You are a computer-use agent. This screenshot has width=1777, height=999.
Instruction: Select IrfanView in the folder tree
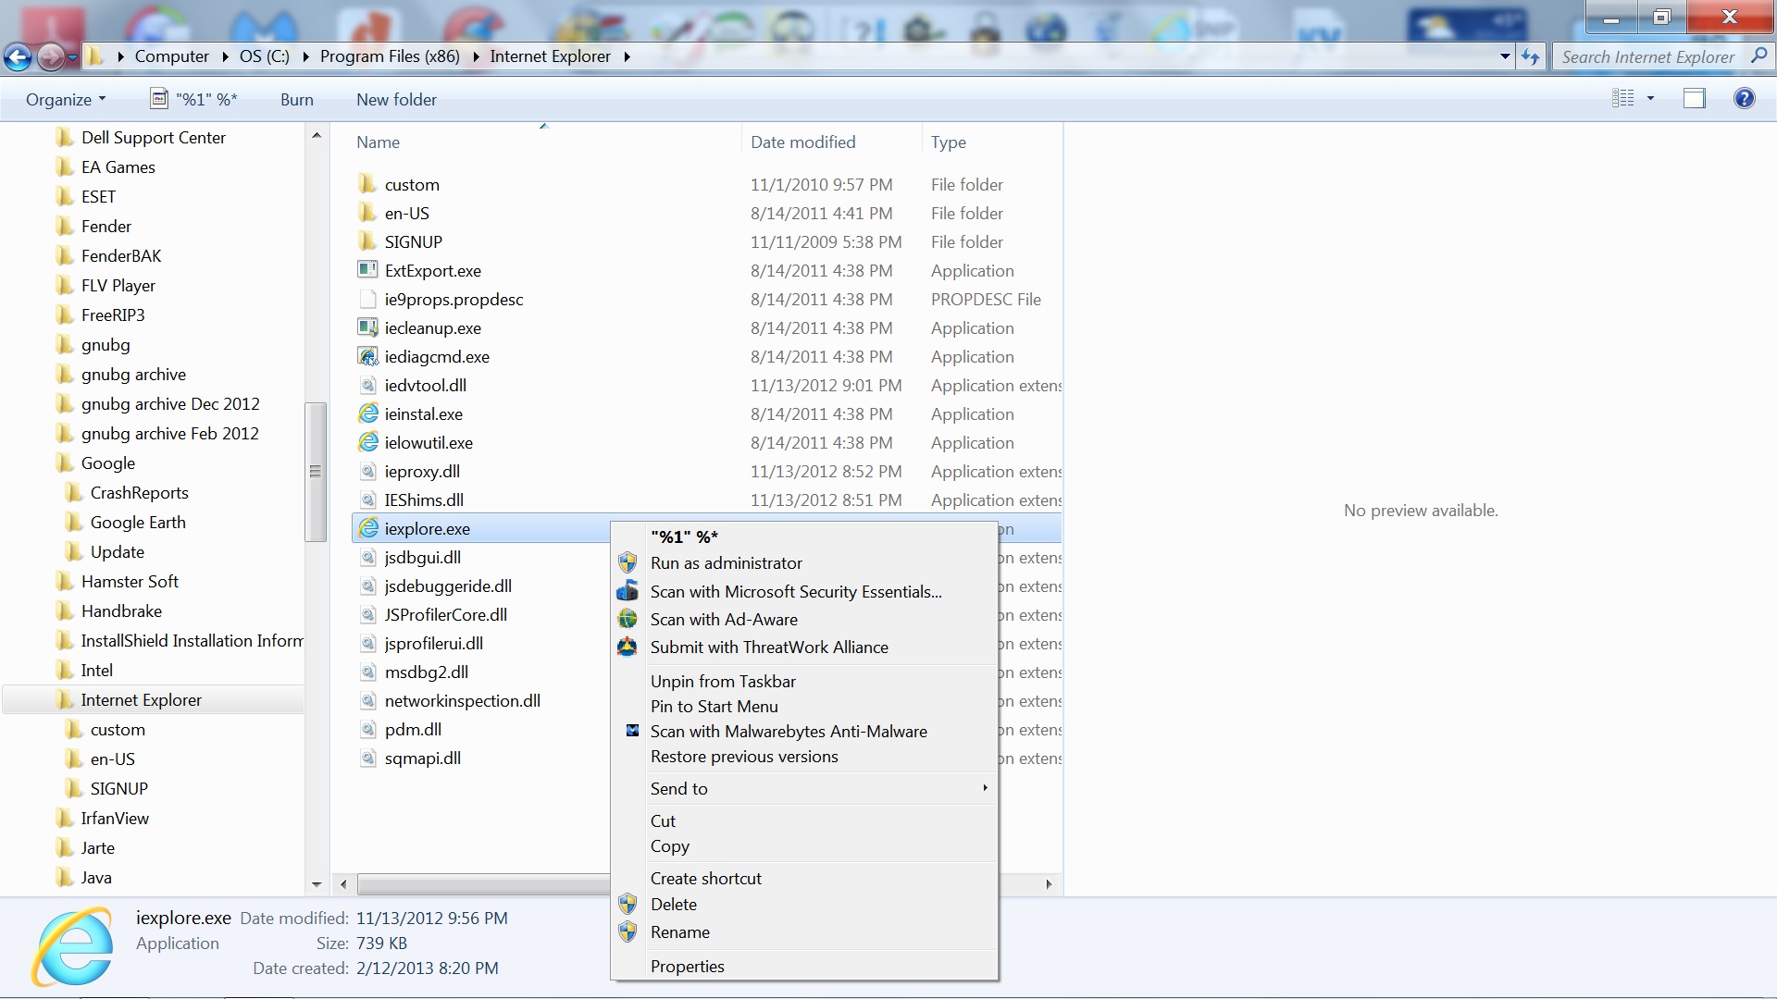pos(115,818)
